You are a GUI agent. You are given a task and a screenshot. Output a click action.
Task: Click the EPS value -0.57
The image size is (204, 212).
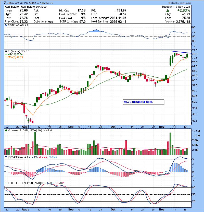point(123,14)
